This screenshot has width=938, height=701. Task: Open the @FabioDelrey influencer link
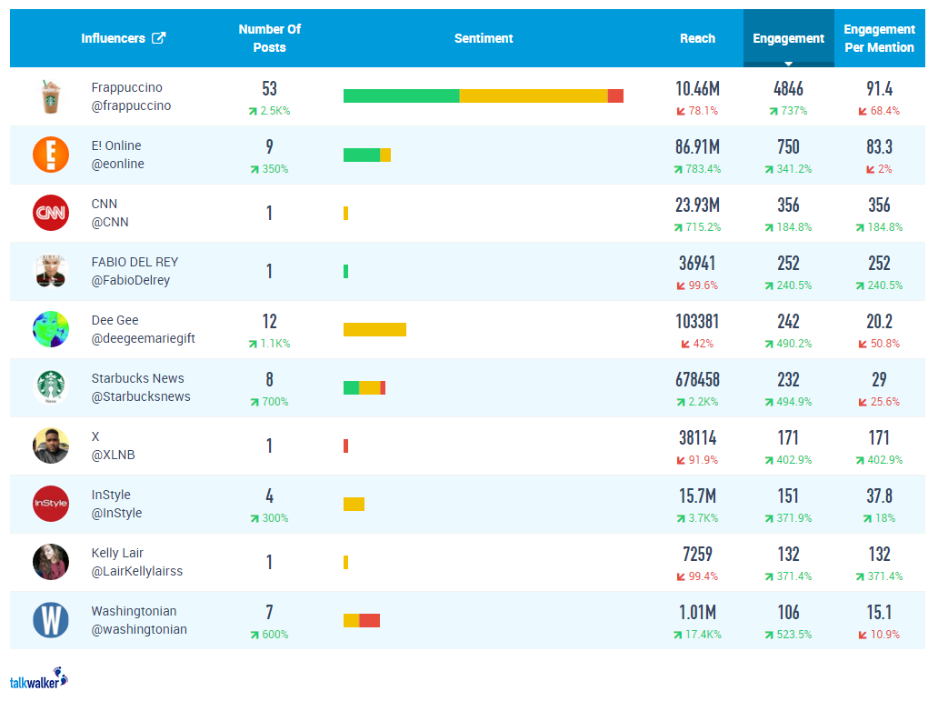130,280
